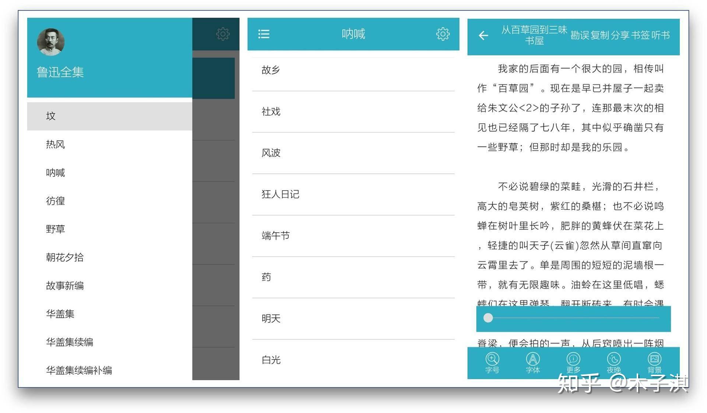This screenshot has width=707, height=413.
Task: Open the hamburger list menu icon
Action: tap(264, 34)
